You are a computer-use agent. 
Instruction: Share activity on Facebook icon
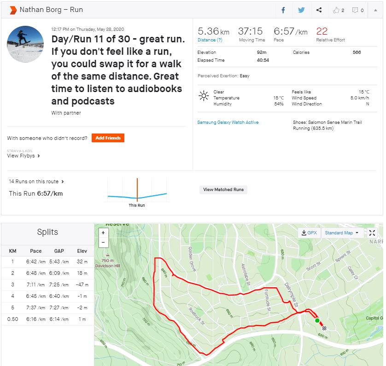[x=283, y=10]
